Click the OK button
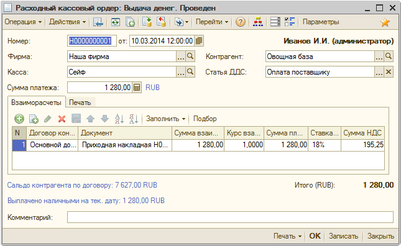Viewport: 401px width, 246px height. click(315, 236)
